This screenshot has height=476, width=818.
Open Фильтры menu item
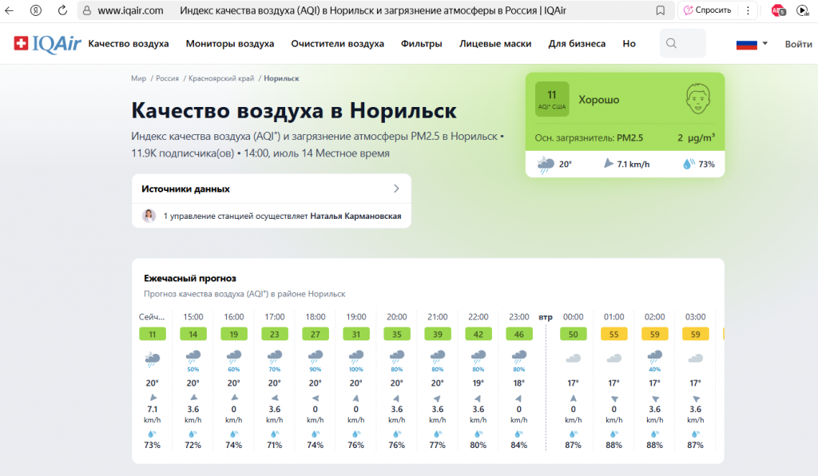[x=422, y=44]
